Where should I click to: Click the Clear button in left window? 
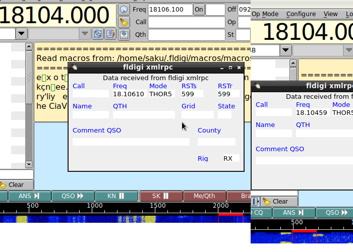(16, 185)
